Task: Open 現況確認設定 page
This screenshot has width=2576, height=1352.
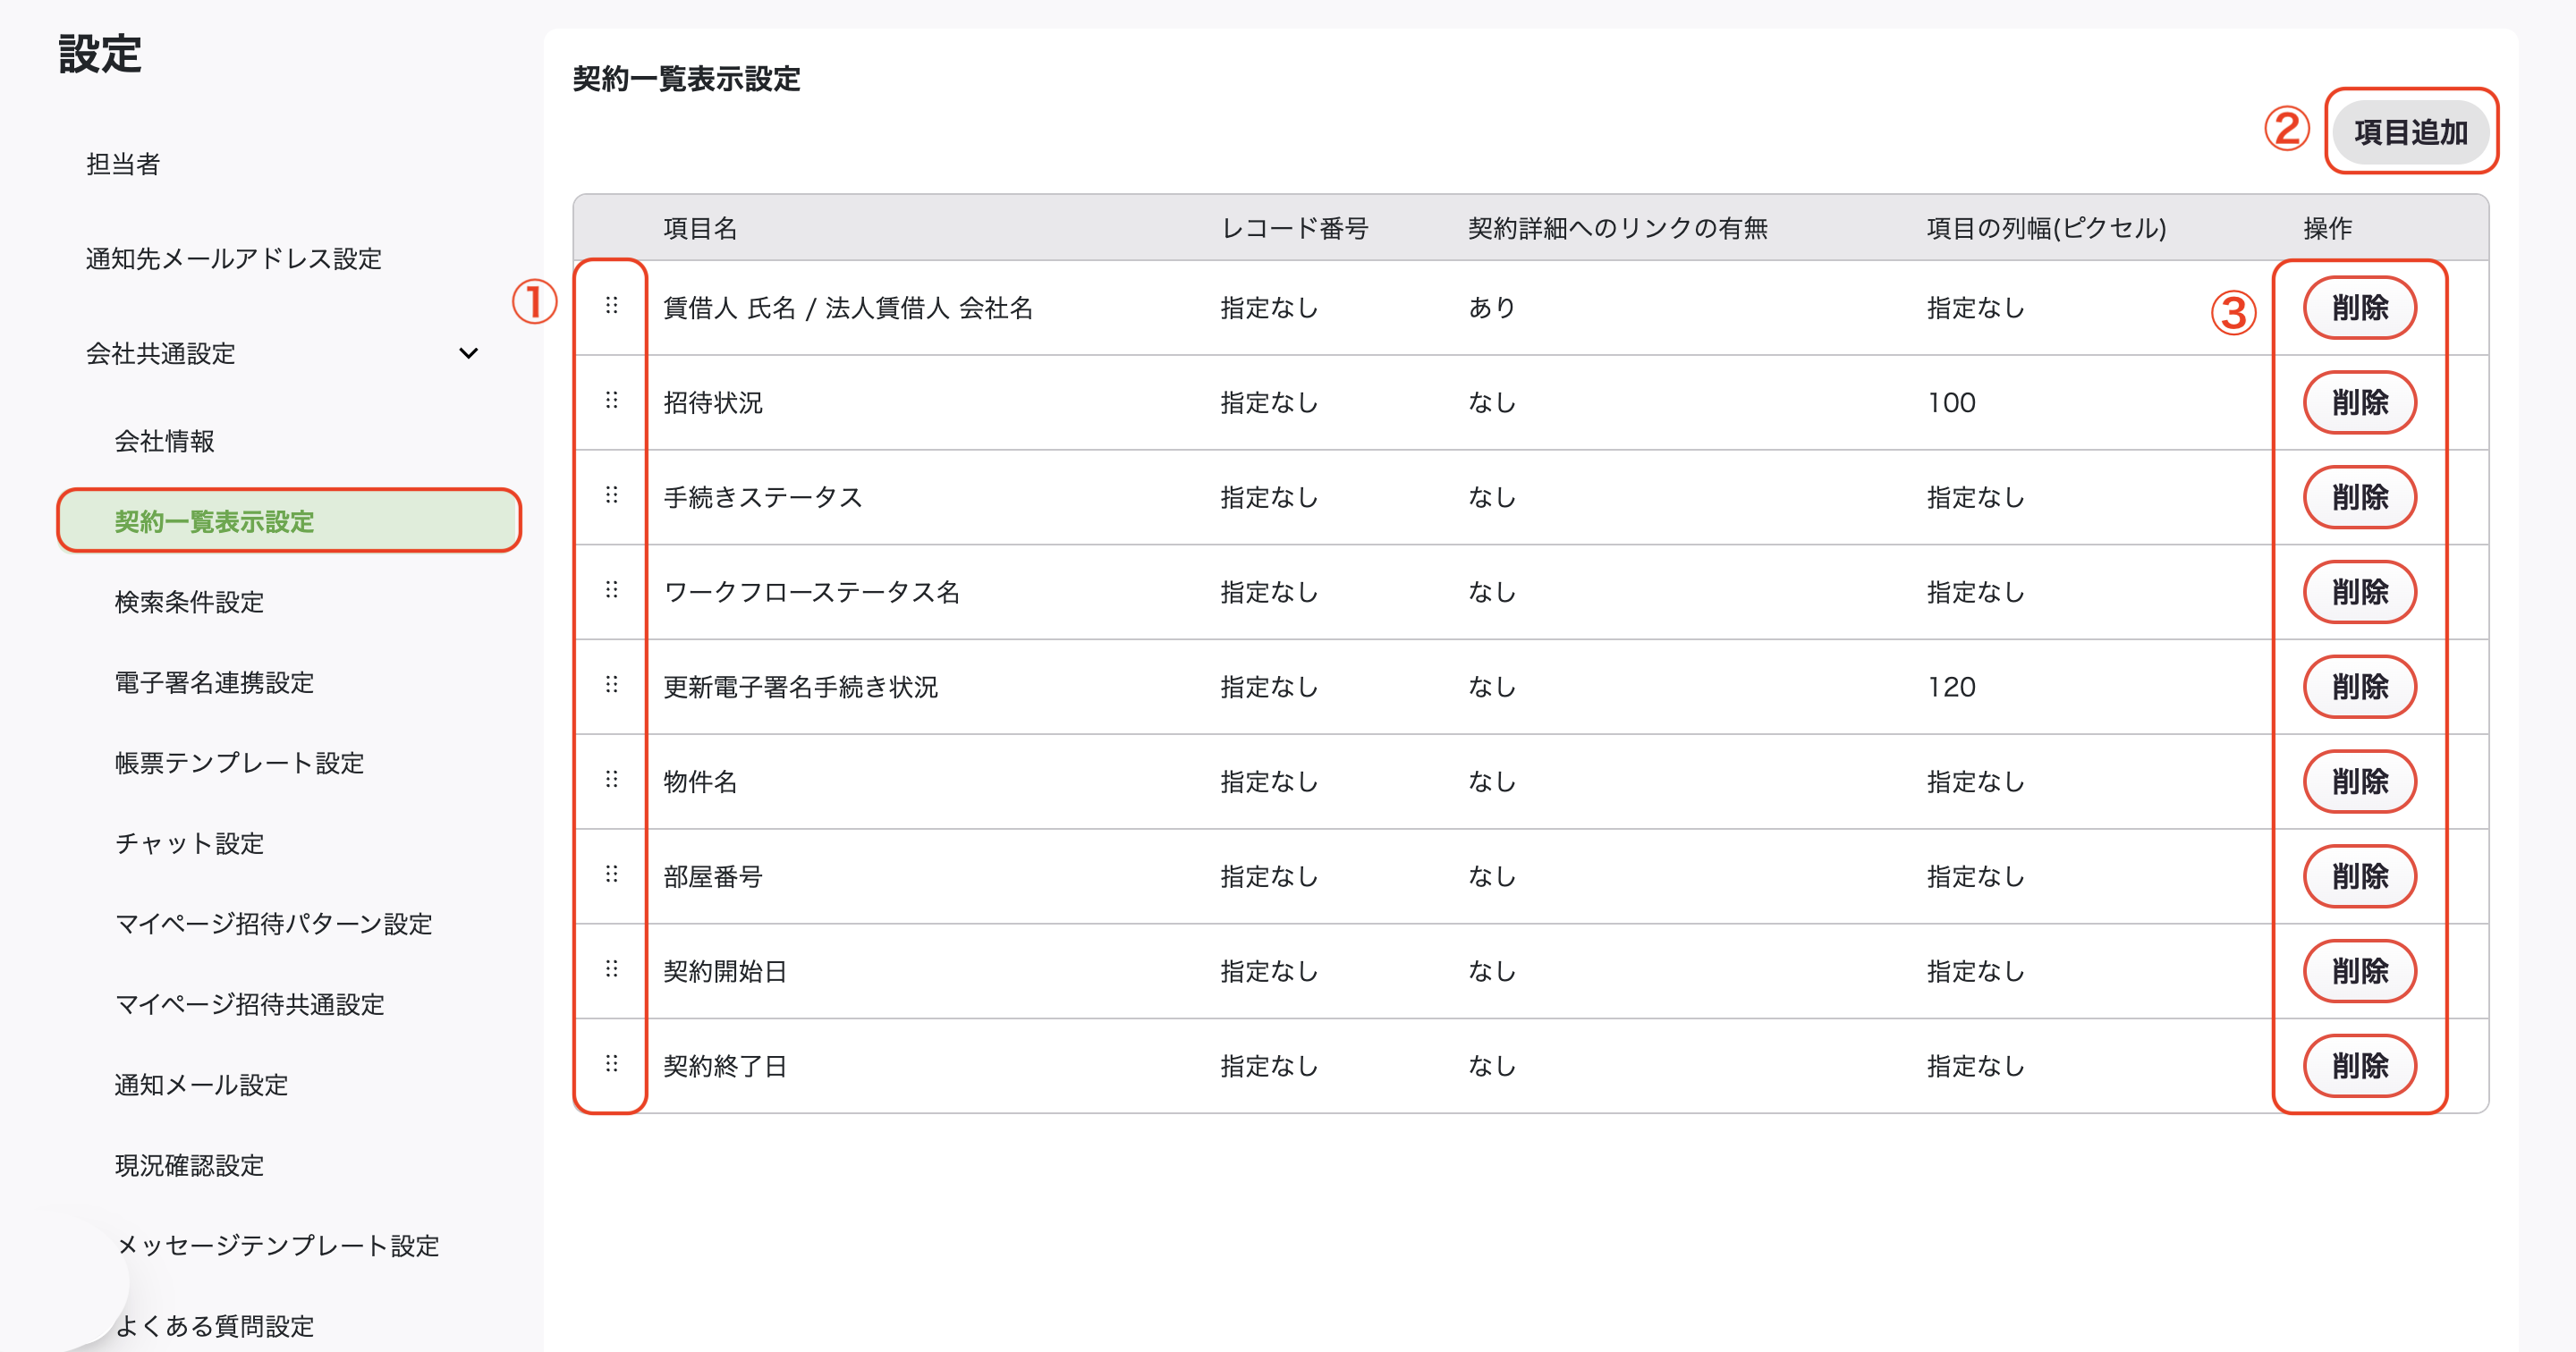Action: [x=190, y=1165]
